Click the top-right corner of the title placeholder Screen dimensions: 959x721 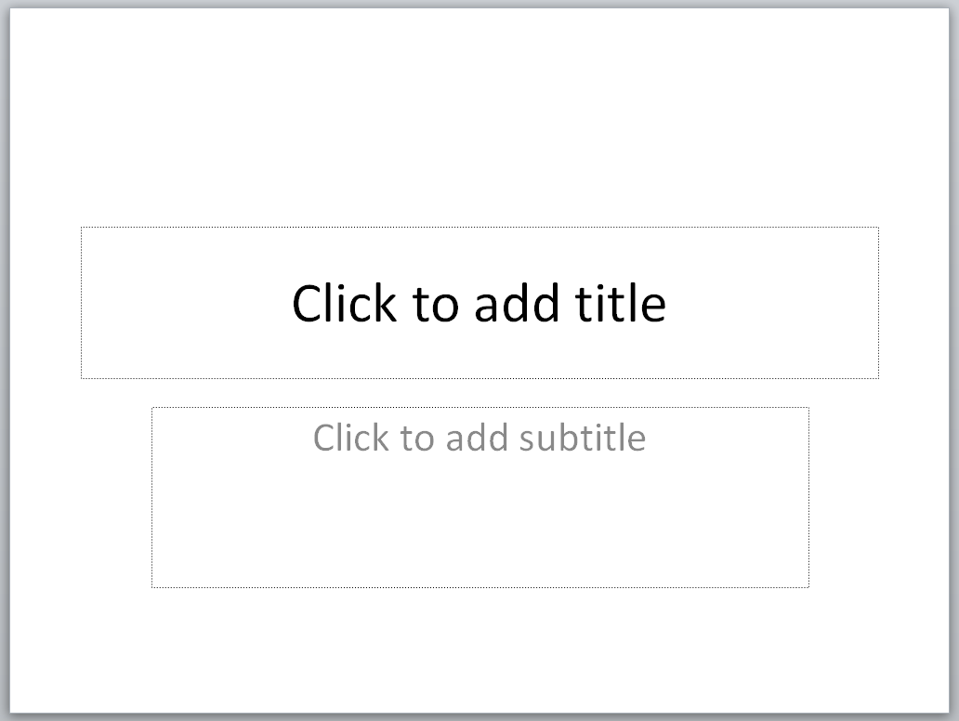(x=878, y=227)
